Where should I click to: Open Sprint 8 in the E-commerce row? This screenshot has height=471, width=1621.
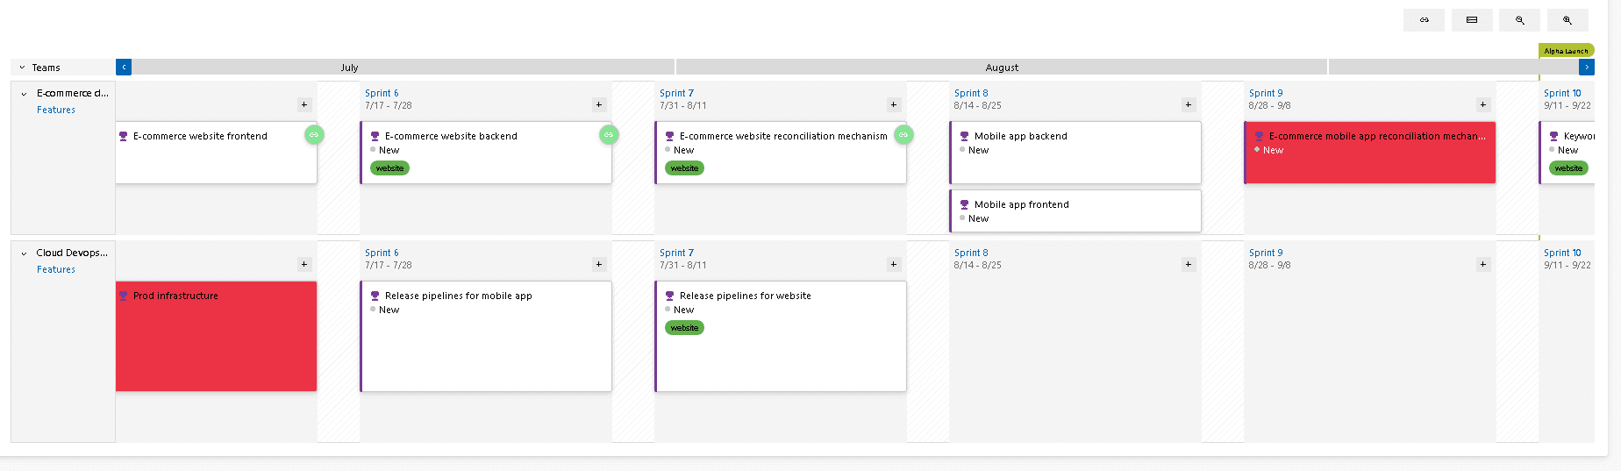971,93
